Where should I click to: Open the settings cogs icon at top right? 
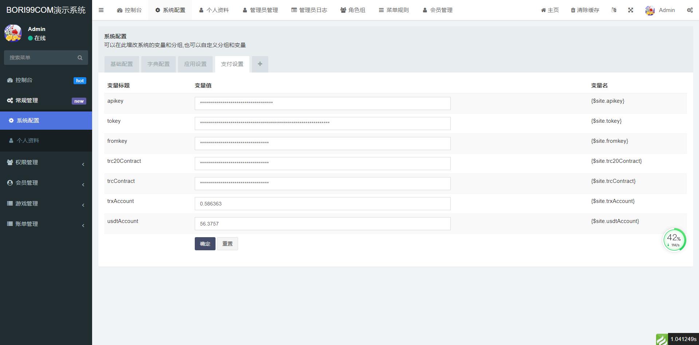(x=690, y=10)
